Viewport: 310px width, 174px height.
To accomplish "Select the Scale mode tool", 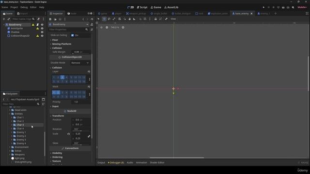I will [114, 19].
